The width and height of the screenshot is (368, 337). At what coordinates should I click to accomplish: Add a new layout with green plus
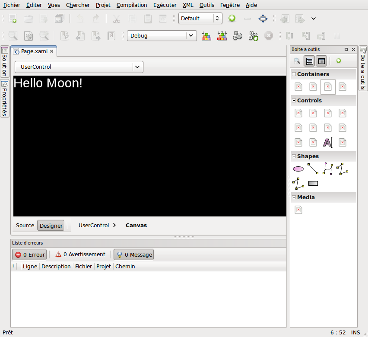[232, 18]
